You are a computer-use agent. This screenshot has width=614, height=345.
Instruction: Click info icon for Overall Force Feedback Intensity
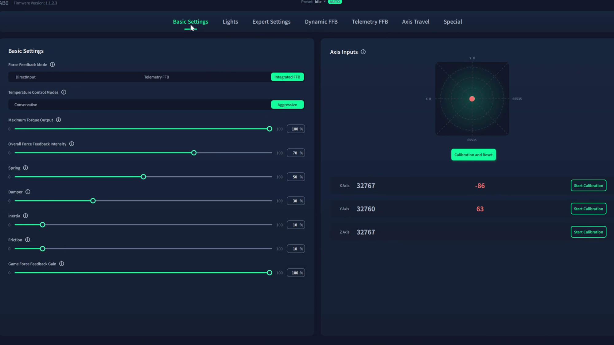[72, 144]
